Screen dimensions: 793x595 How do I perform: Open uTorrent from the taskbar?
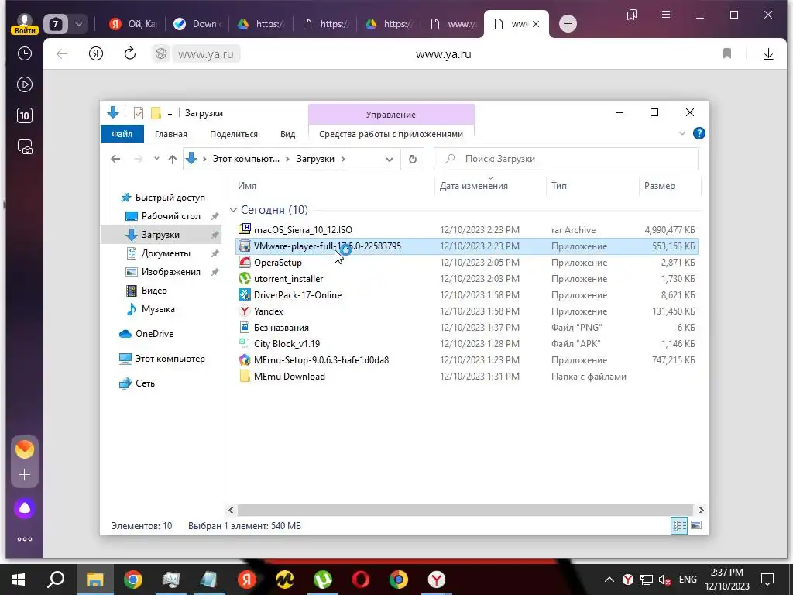(x=323, y=580)
